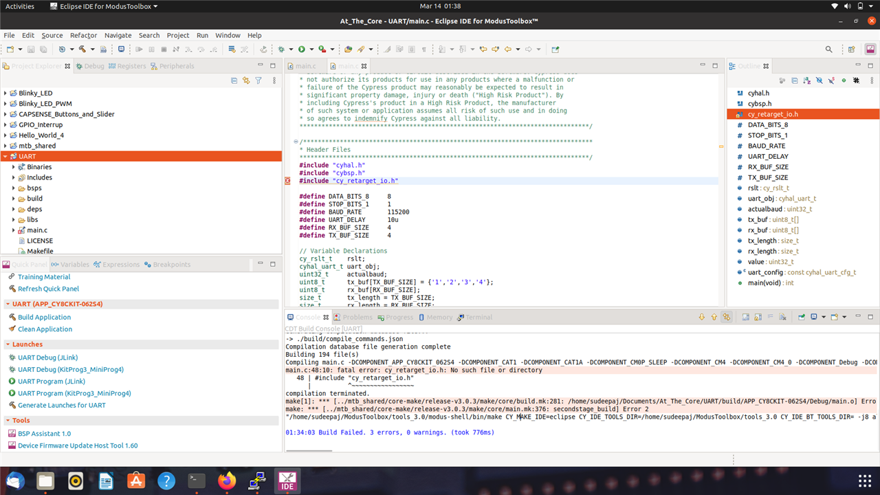880x495 pixels.
Task: Collapse All in Project Explorer toolbar
Action: (x=234, y=80)
